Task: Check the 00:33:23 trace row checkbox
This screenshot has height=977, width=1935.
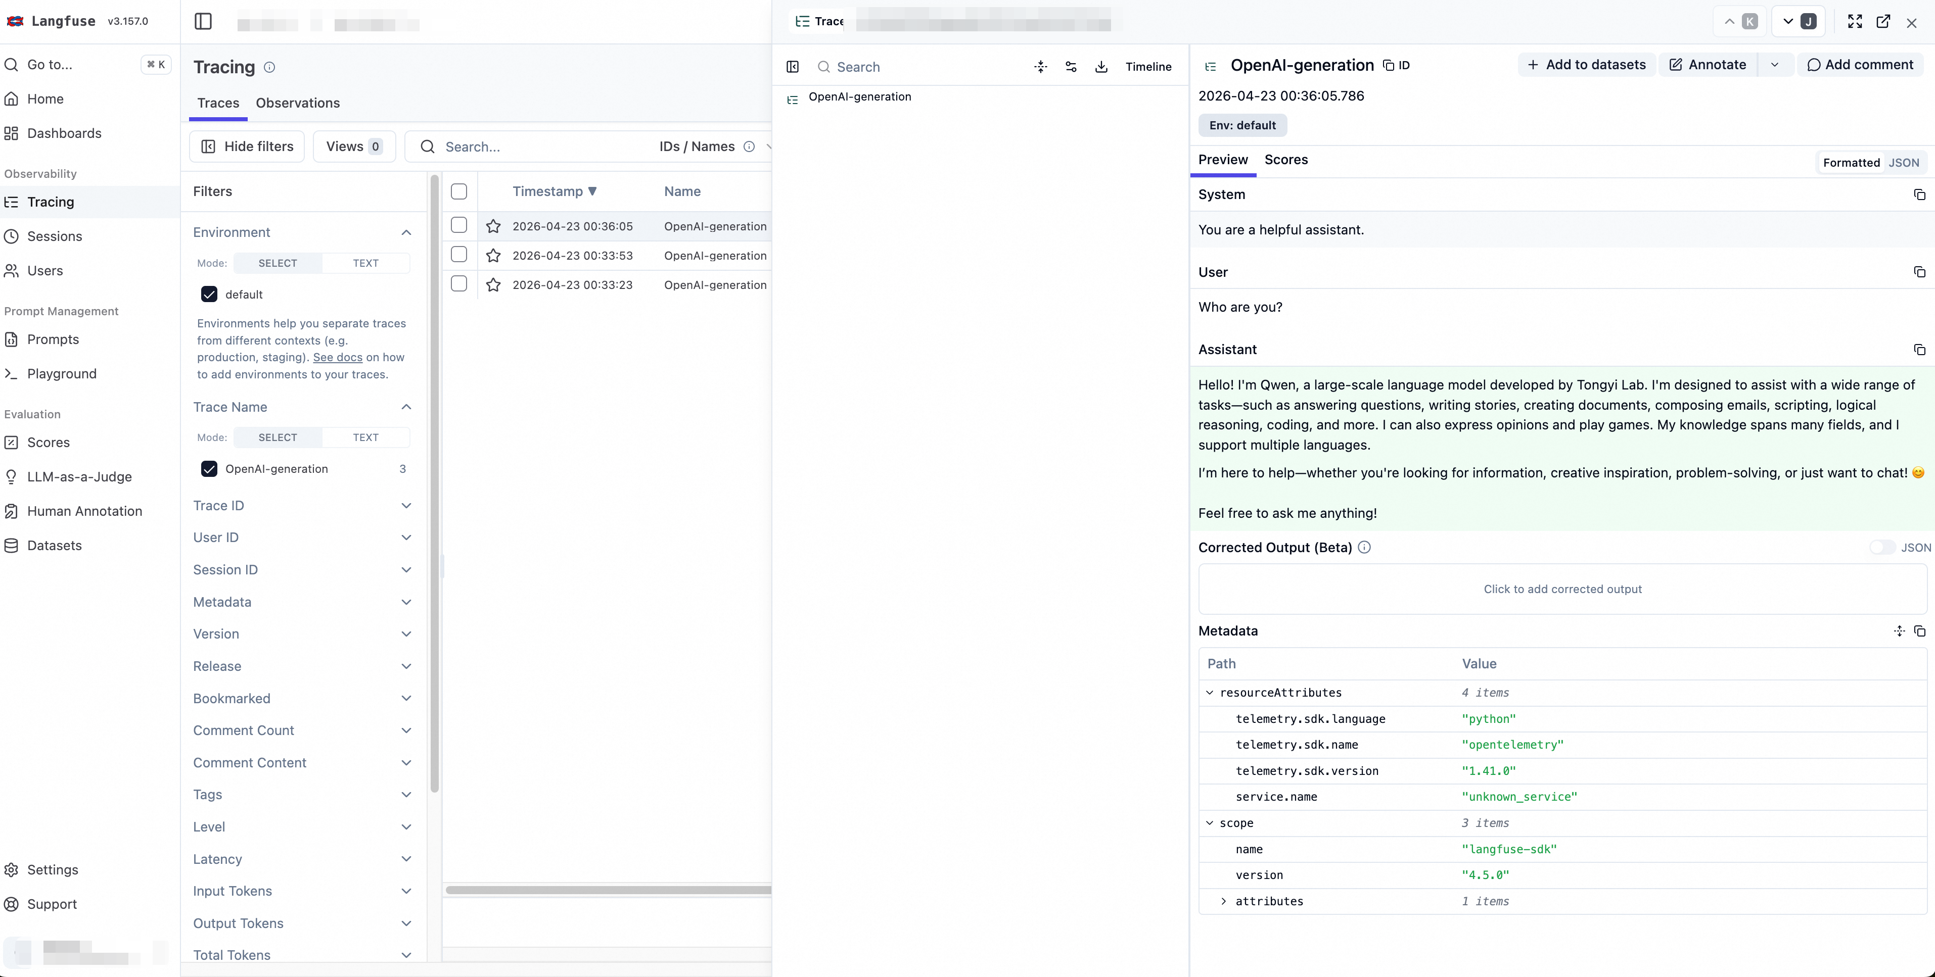Action: 459,283
